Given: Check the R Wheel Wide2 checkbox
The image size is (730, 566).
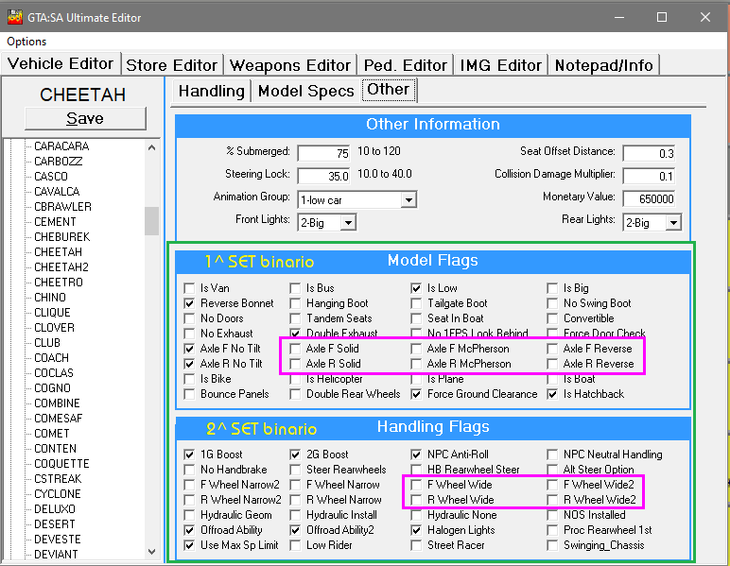Looking at the screenshot, I should [x=552, y=500].
